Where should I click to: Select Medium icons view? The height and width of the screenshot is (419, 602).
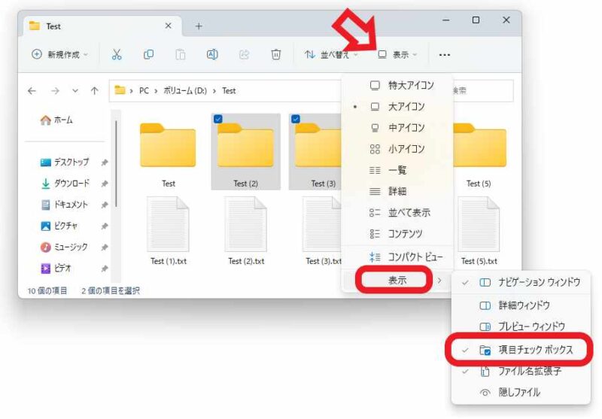398,127
